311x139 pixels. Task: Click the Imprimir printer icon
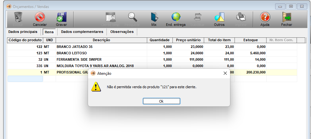coord(241,17)
